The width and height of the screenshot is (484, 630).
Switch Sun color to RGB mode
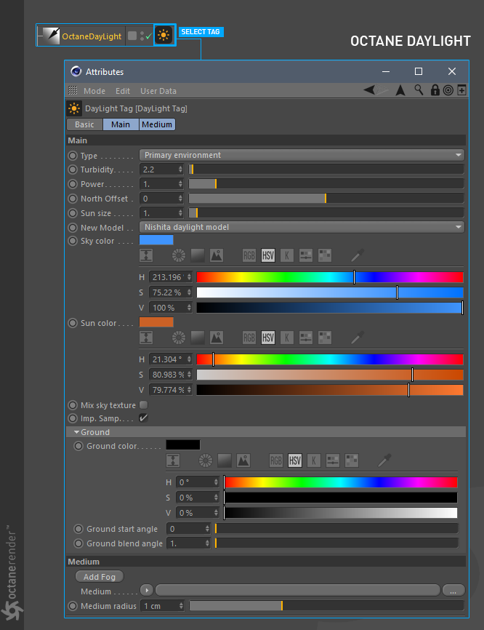coord(249,338)
